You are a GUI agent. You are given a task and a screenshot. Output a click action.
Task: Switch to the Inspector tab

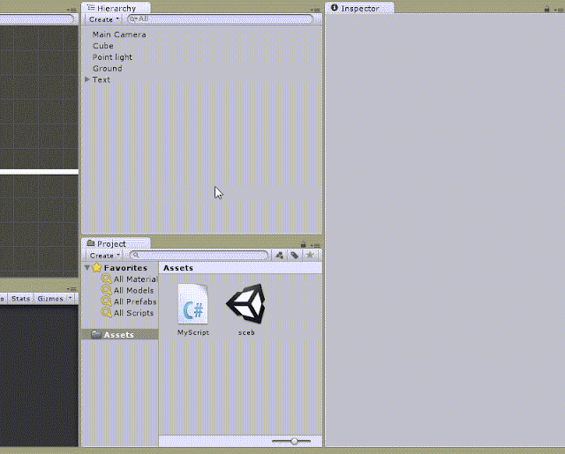pyautogui.click(x=359, y=8)
